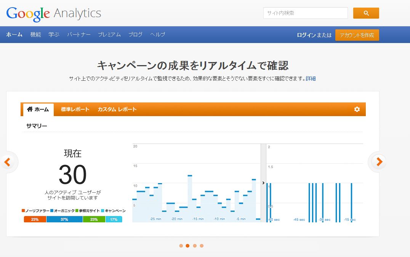
Task: Open the パートナー navigation item
Action: coord(79,35)
